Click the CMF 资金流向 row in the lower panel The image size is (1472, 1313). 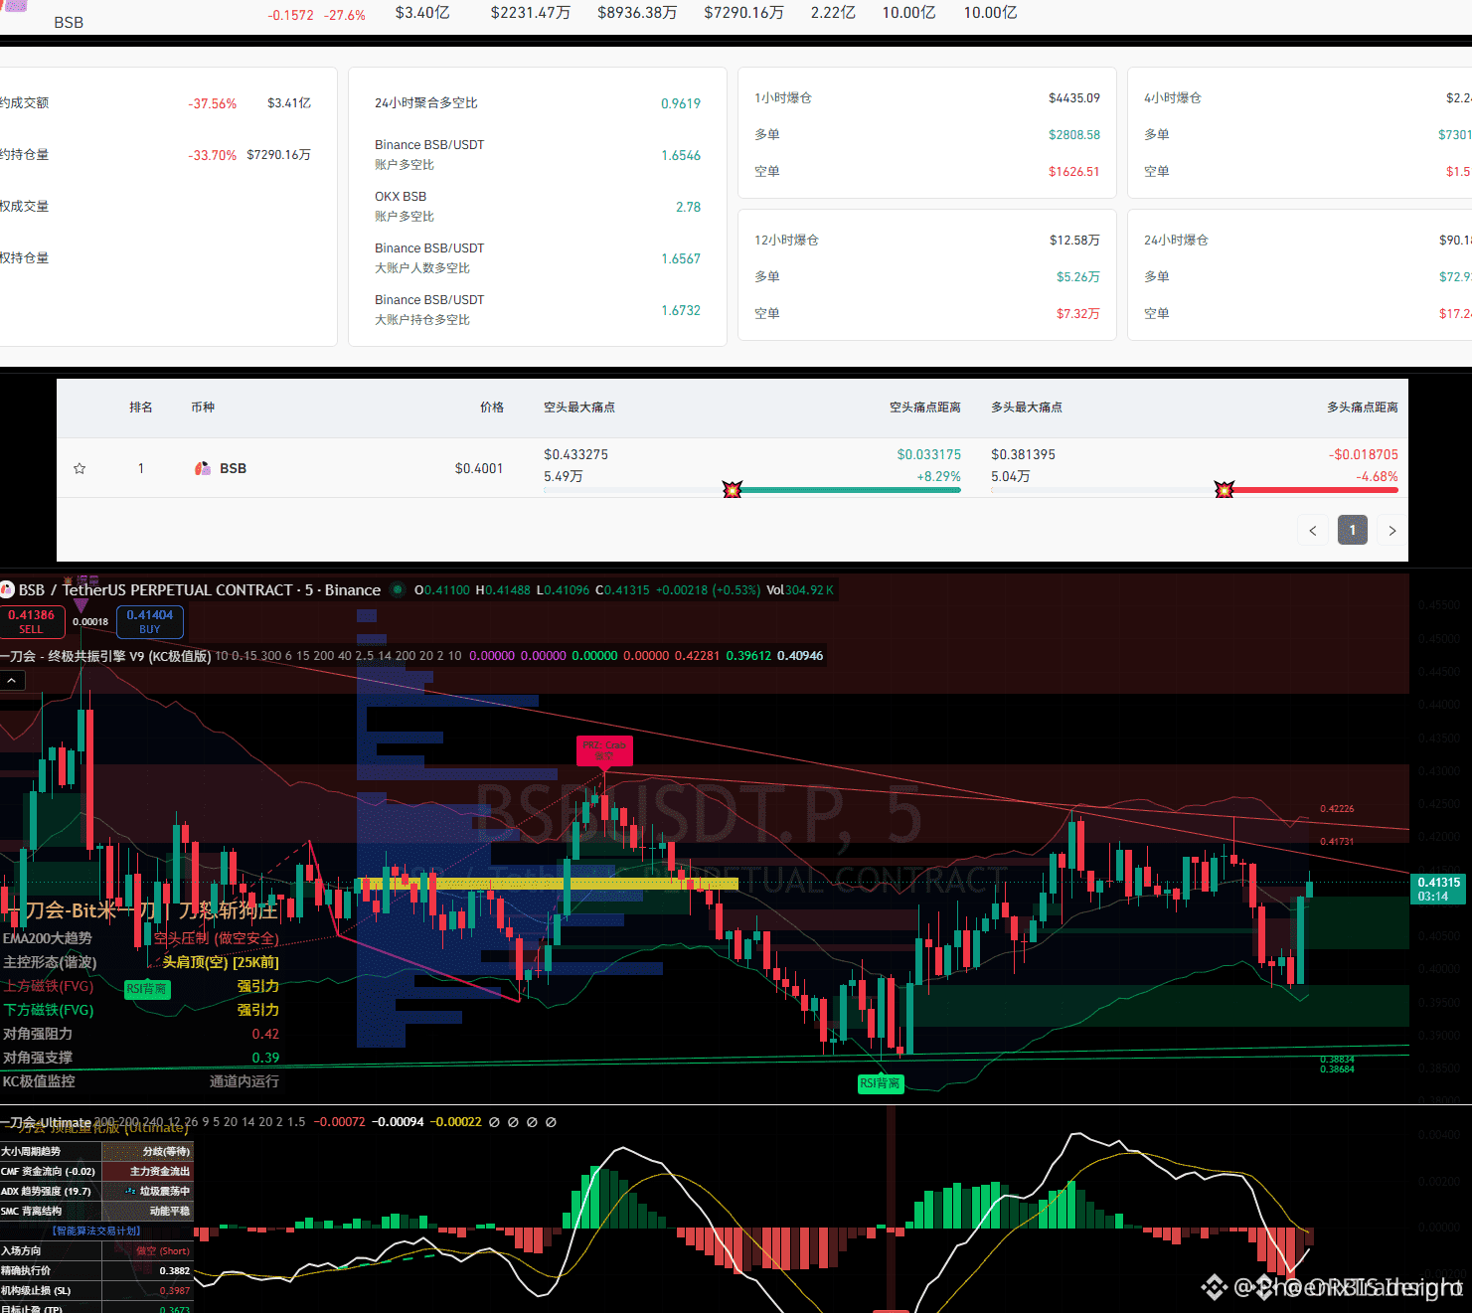coord(96,1171)
